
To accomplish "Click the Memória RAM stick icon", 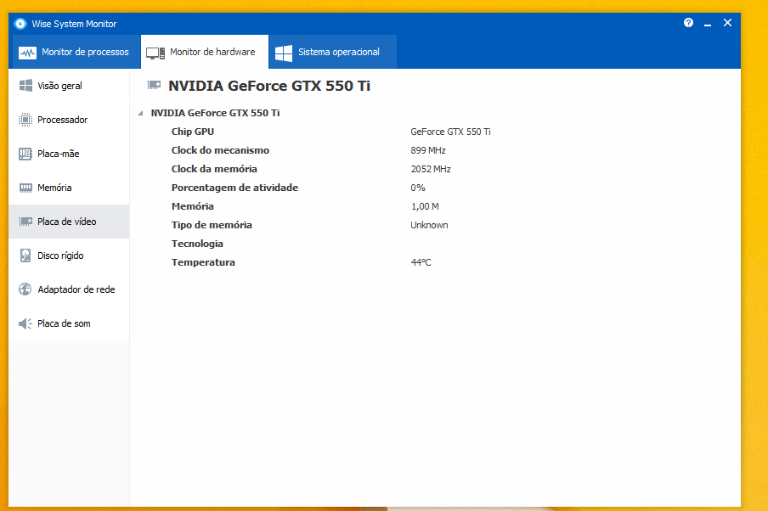I will [25, 188].
